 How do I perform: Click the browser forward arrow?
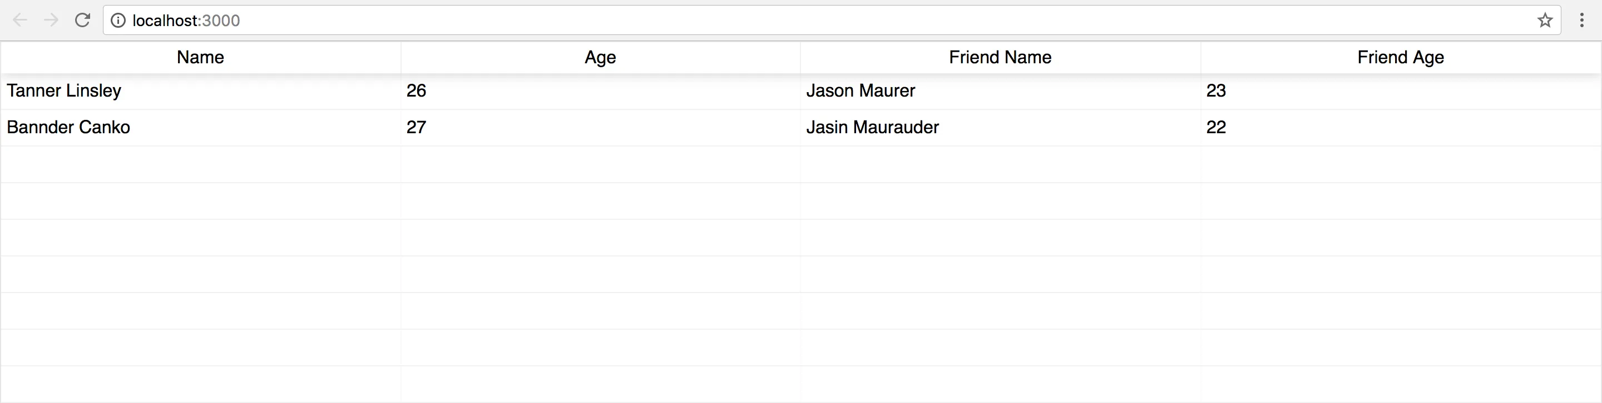coord(51,21)
